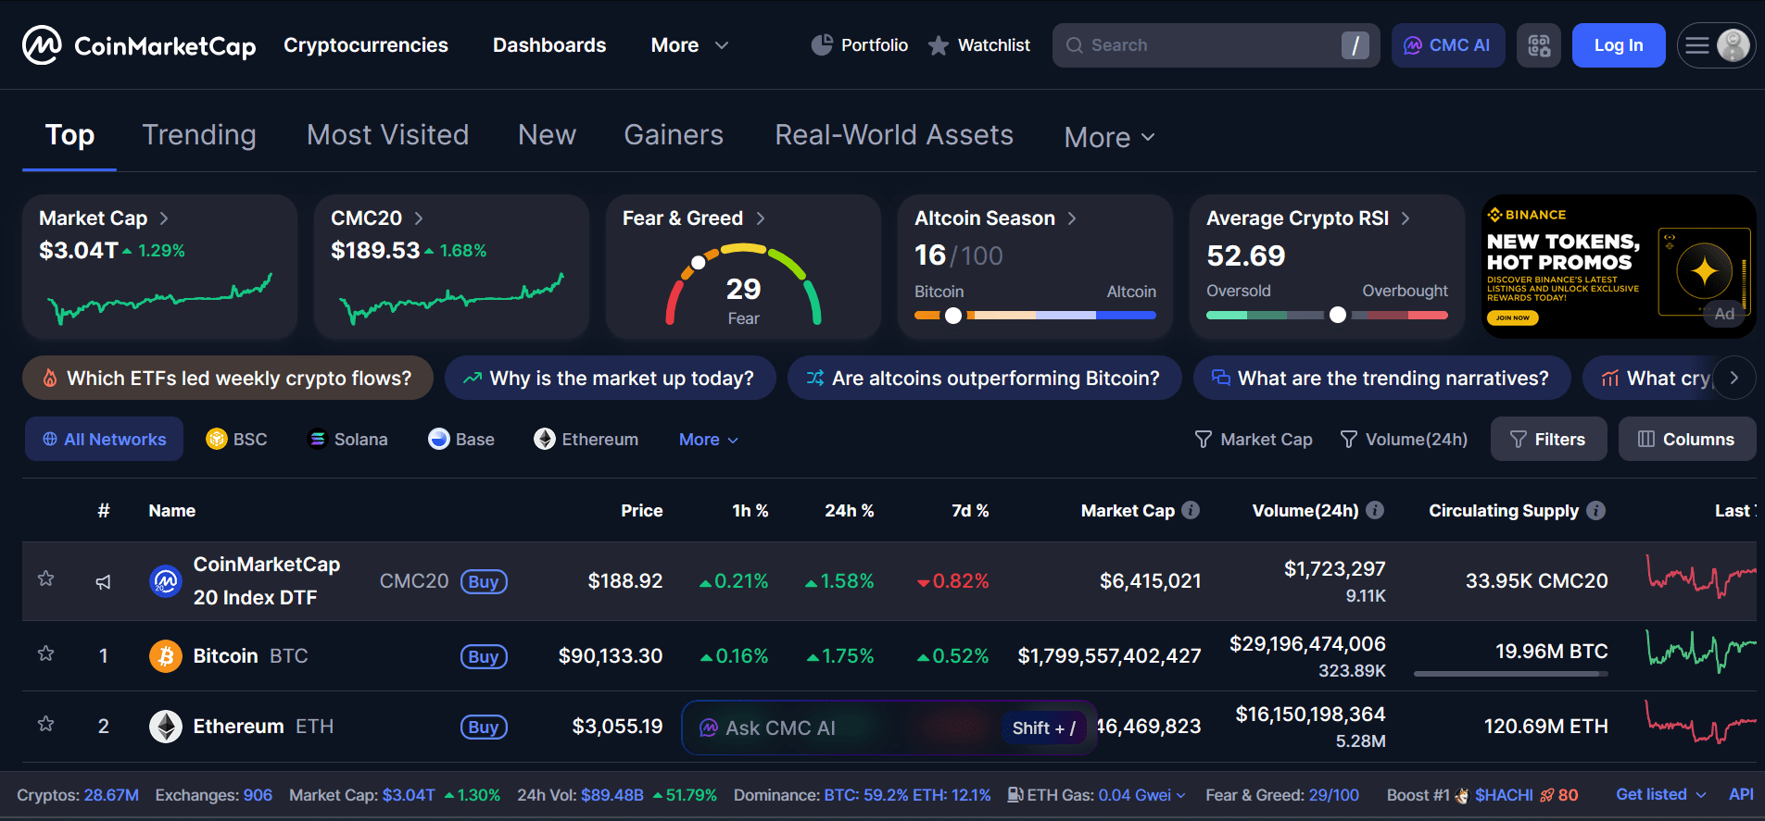Image resolution: width=1765 pixels, height=821 pixels.
Task: Click the CMC20 index logo icon
Action: coord(166,581)
